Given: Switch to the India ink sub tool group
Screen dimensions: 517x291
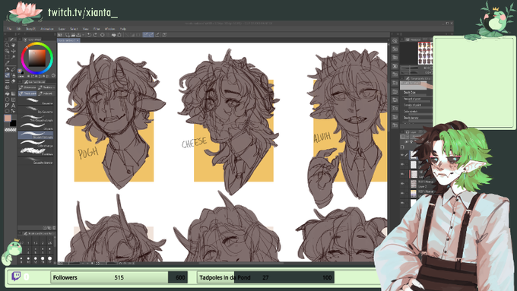Looking at the screenshot, I should pyautogui.click(x=46, y=93).
